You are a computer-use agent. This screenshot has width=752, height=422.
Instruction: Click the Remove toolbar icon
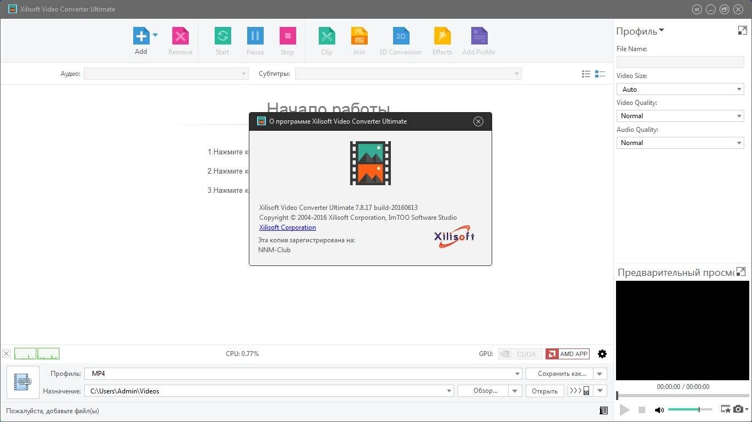coord(180,36)
